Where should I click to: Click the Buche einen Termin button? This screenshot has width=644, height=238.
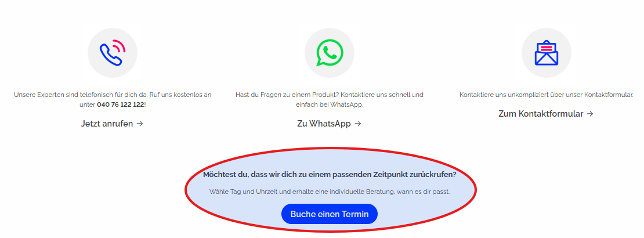pyautogui.click(x=330, y=214)
